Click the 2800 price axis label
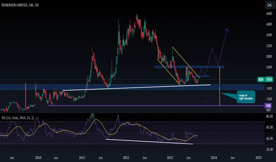The height and width of the screenshot is (162, 276). click(x=269, y=57)
